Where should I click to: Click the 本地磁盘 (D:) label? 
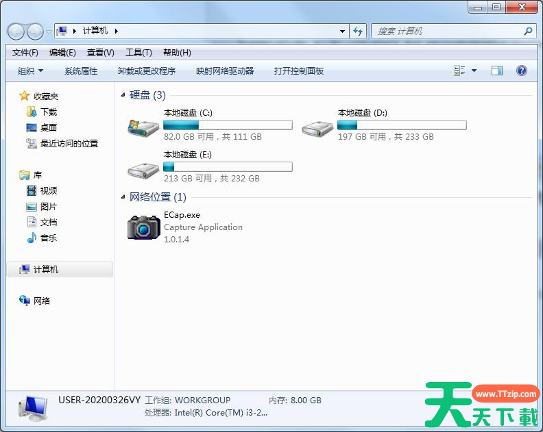(x=362, y=113)
